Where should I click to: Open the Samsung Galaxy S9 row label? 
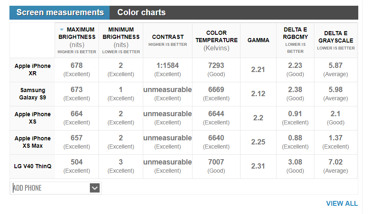coord(32,94)
